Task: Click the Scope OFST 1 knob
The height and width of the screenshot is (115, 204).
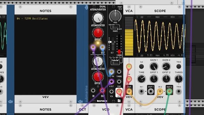Action: pos(154,79)
